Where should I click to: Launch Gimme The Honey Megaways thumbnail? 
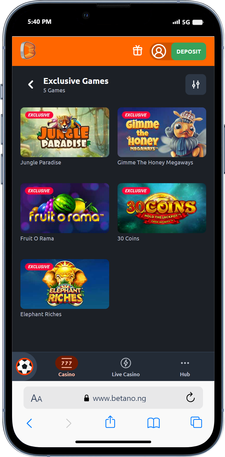(x=162, y=132)
